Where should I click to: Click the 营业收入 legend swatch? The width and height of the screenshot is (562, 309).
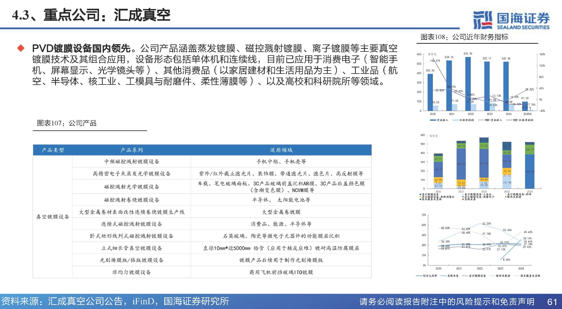[433, 120]
